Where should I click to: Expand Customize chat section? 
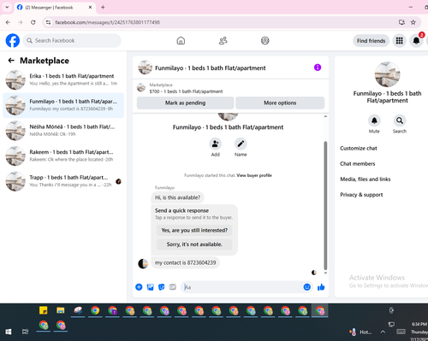359,148
